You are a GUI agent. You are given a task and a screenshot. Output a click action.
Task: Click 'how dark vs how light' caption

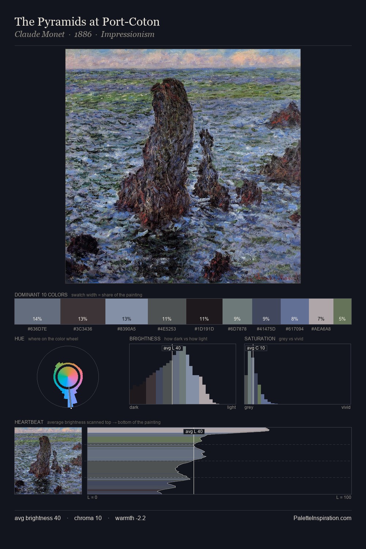click(x=186, y=339)
